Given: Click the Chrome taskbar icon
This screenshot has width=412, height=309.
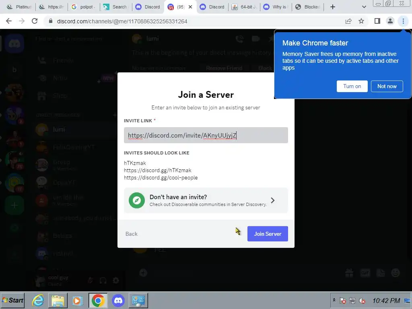Looking at the screenshot, I should pyautogui.click(x=98, y=300).
